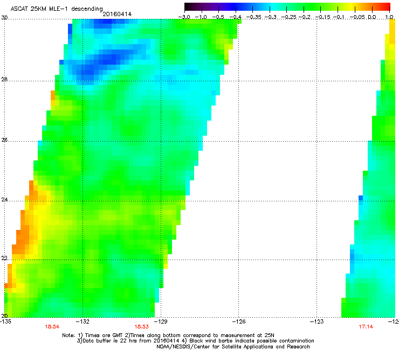Screen dimensions: 399x350
Task: Click the -1.0 colorbar label
Action: coord(201,17)
